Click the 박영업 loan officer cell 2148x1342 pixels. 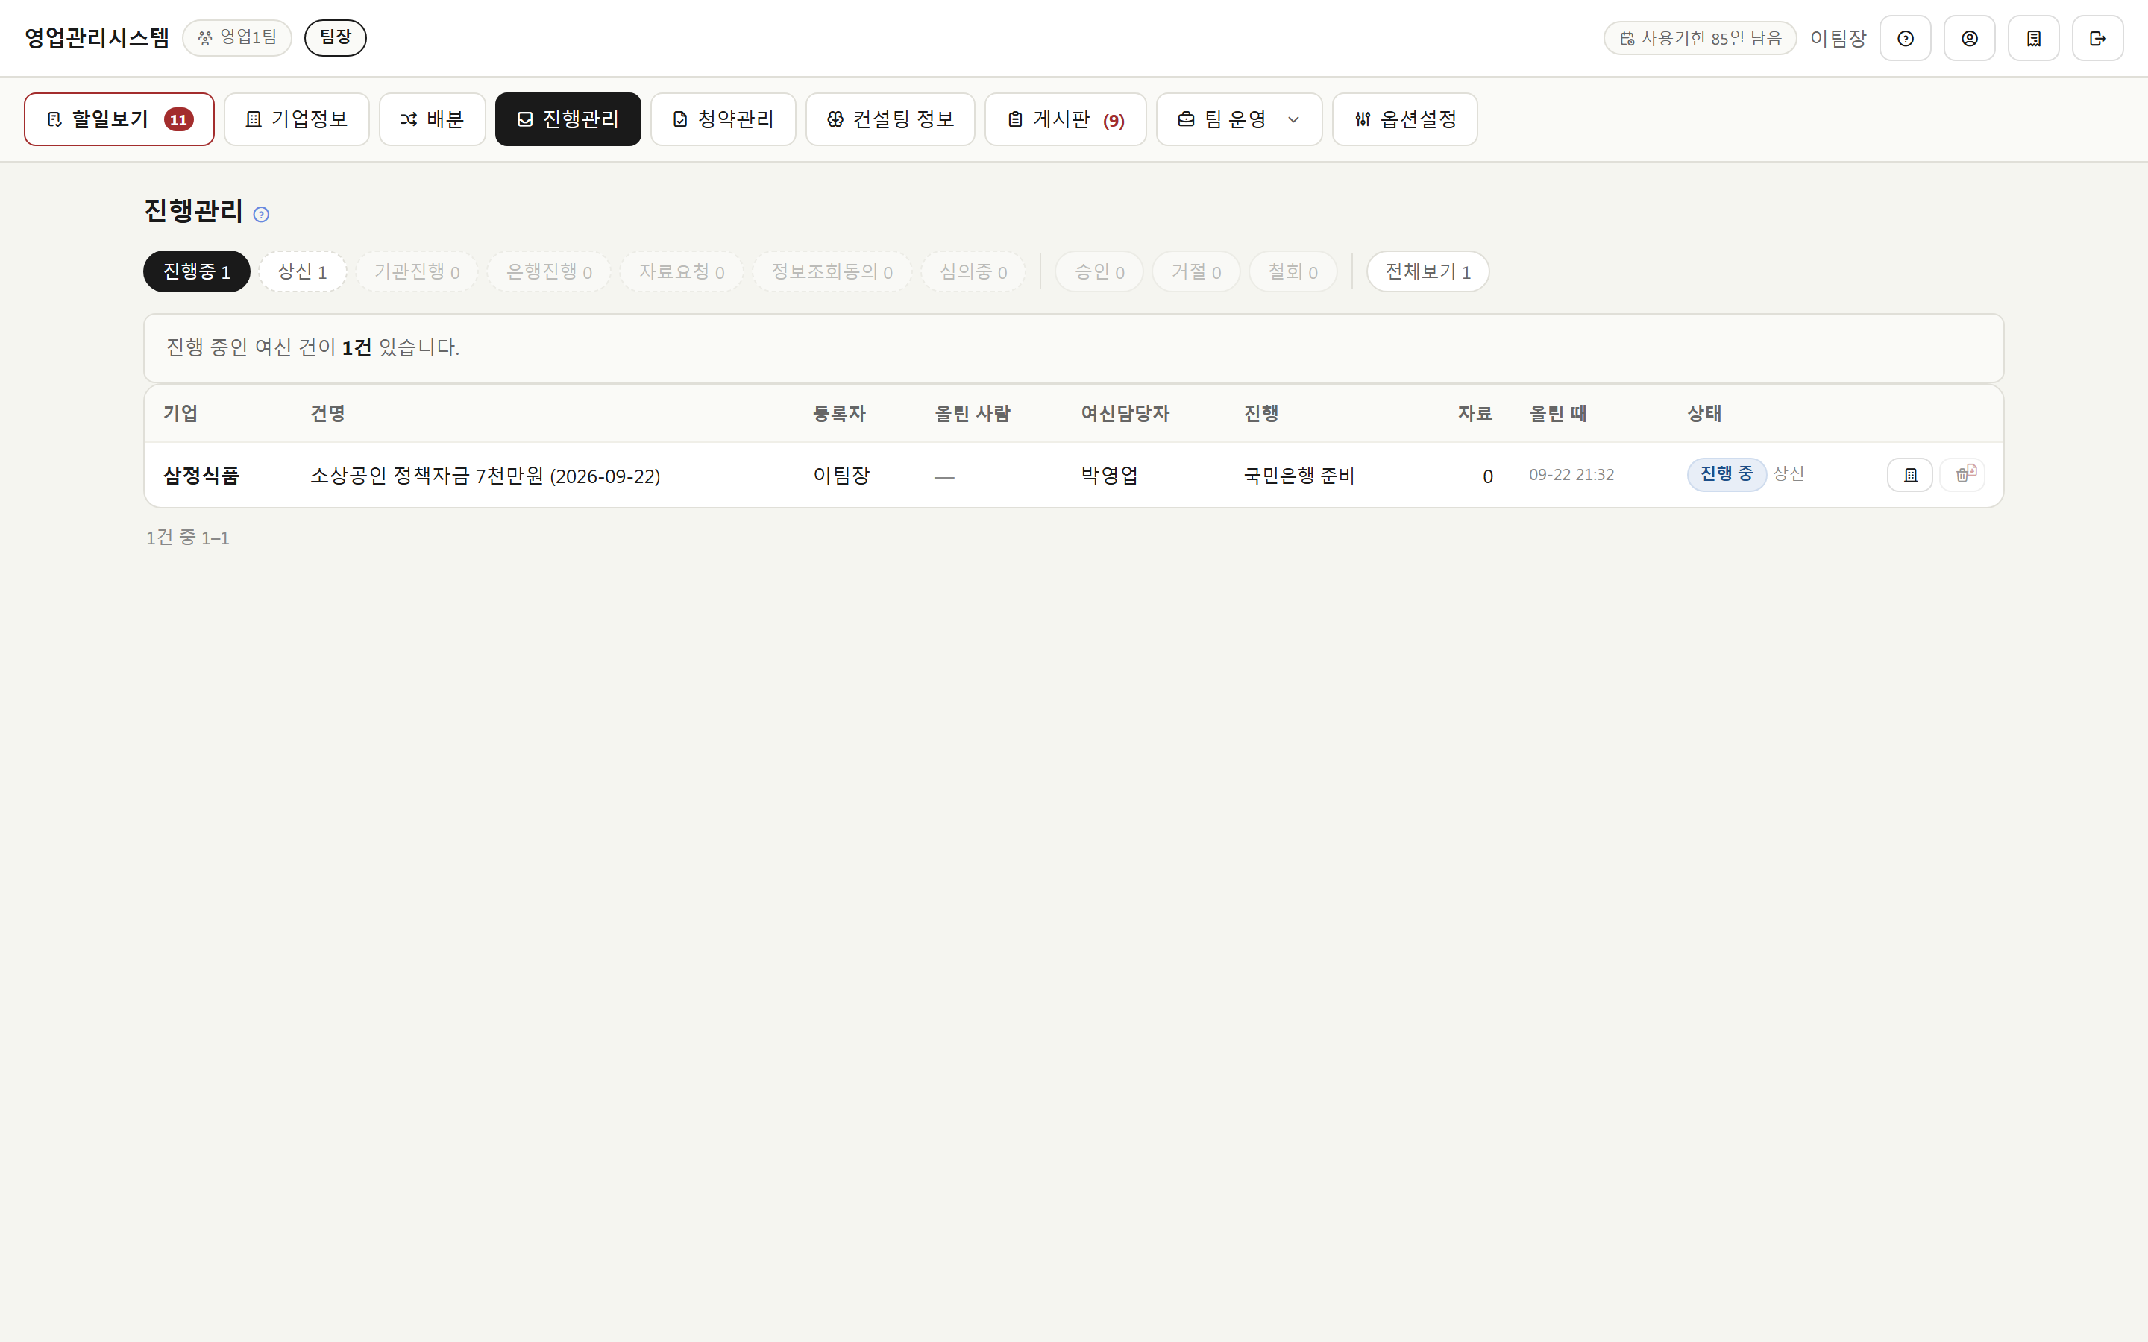[1110, 476]
